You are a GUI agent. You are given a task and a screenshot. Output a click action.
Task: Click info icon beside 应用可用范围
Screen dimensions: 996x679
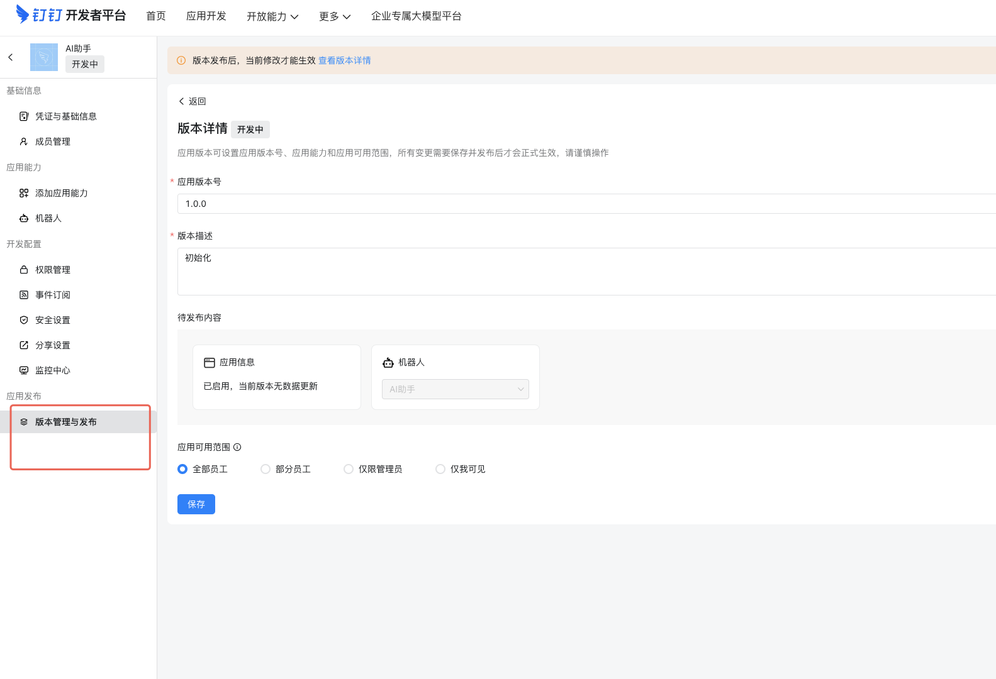[x=237, y=447]
